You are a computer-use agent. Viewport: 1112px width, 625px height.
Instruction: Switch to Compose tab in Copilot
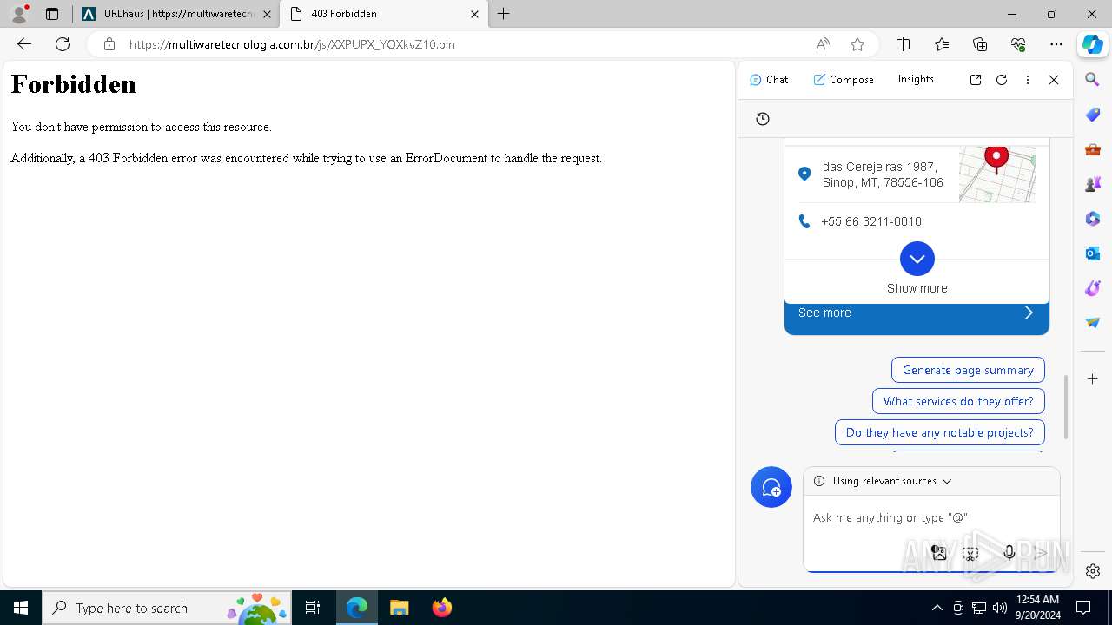[844, 79]
